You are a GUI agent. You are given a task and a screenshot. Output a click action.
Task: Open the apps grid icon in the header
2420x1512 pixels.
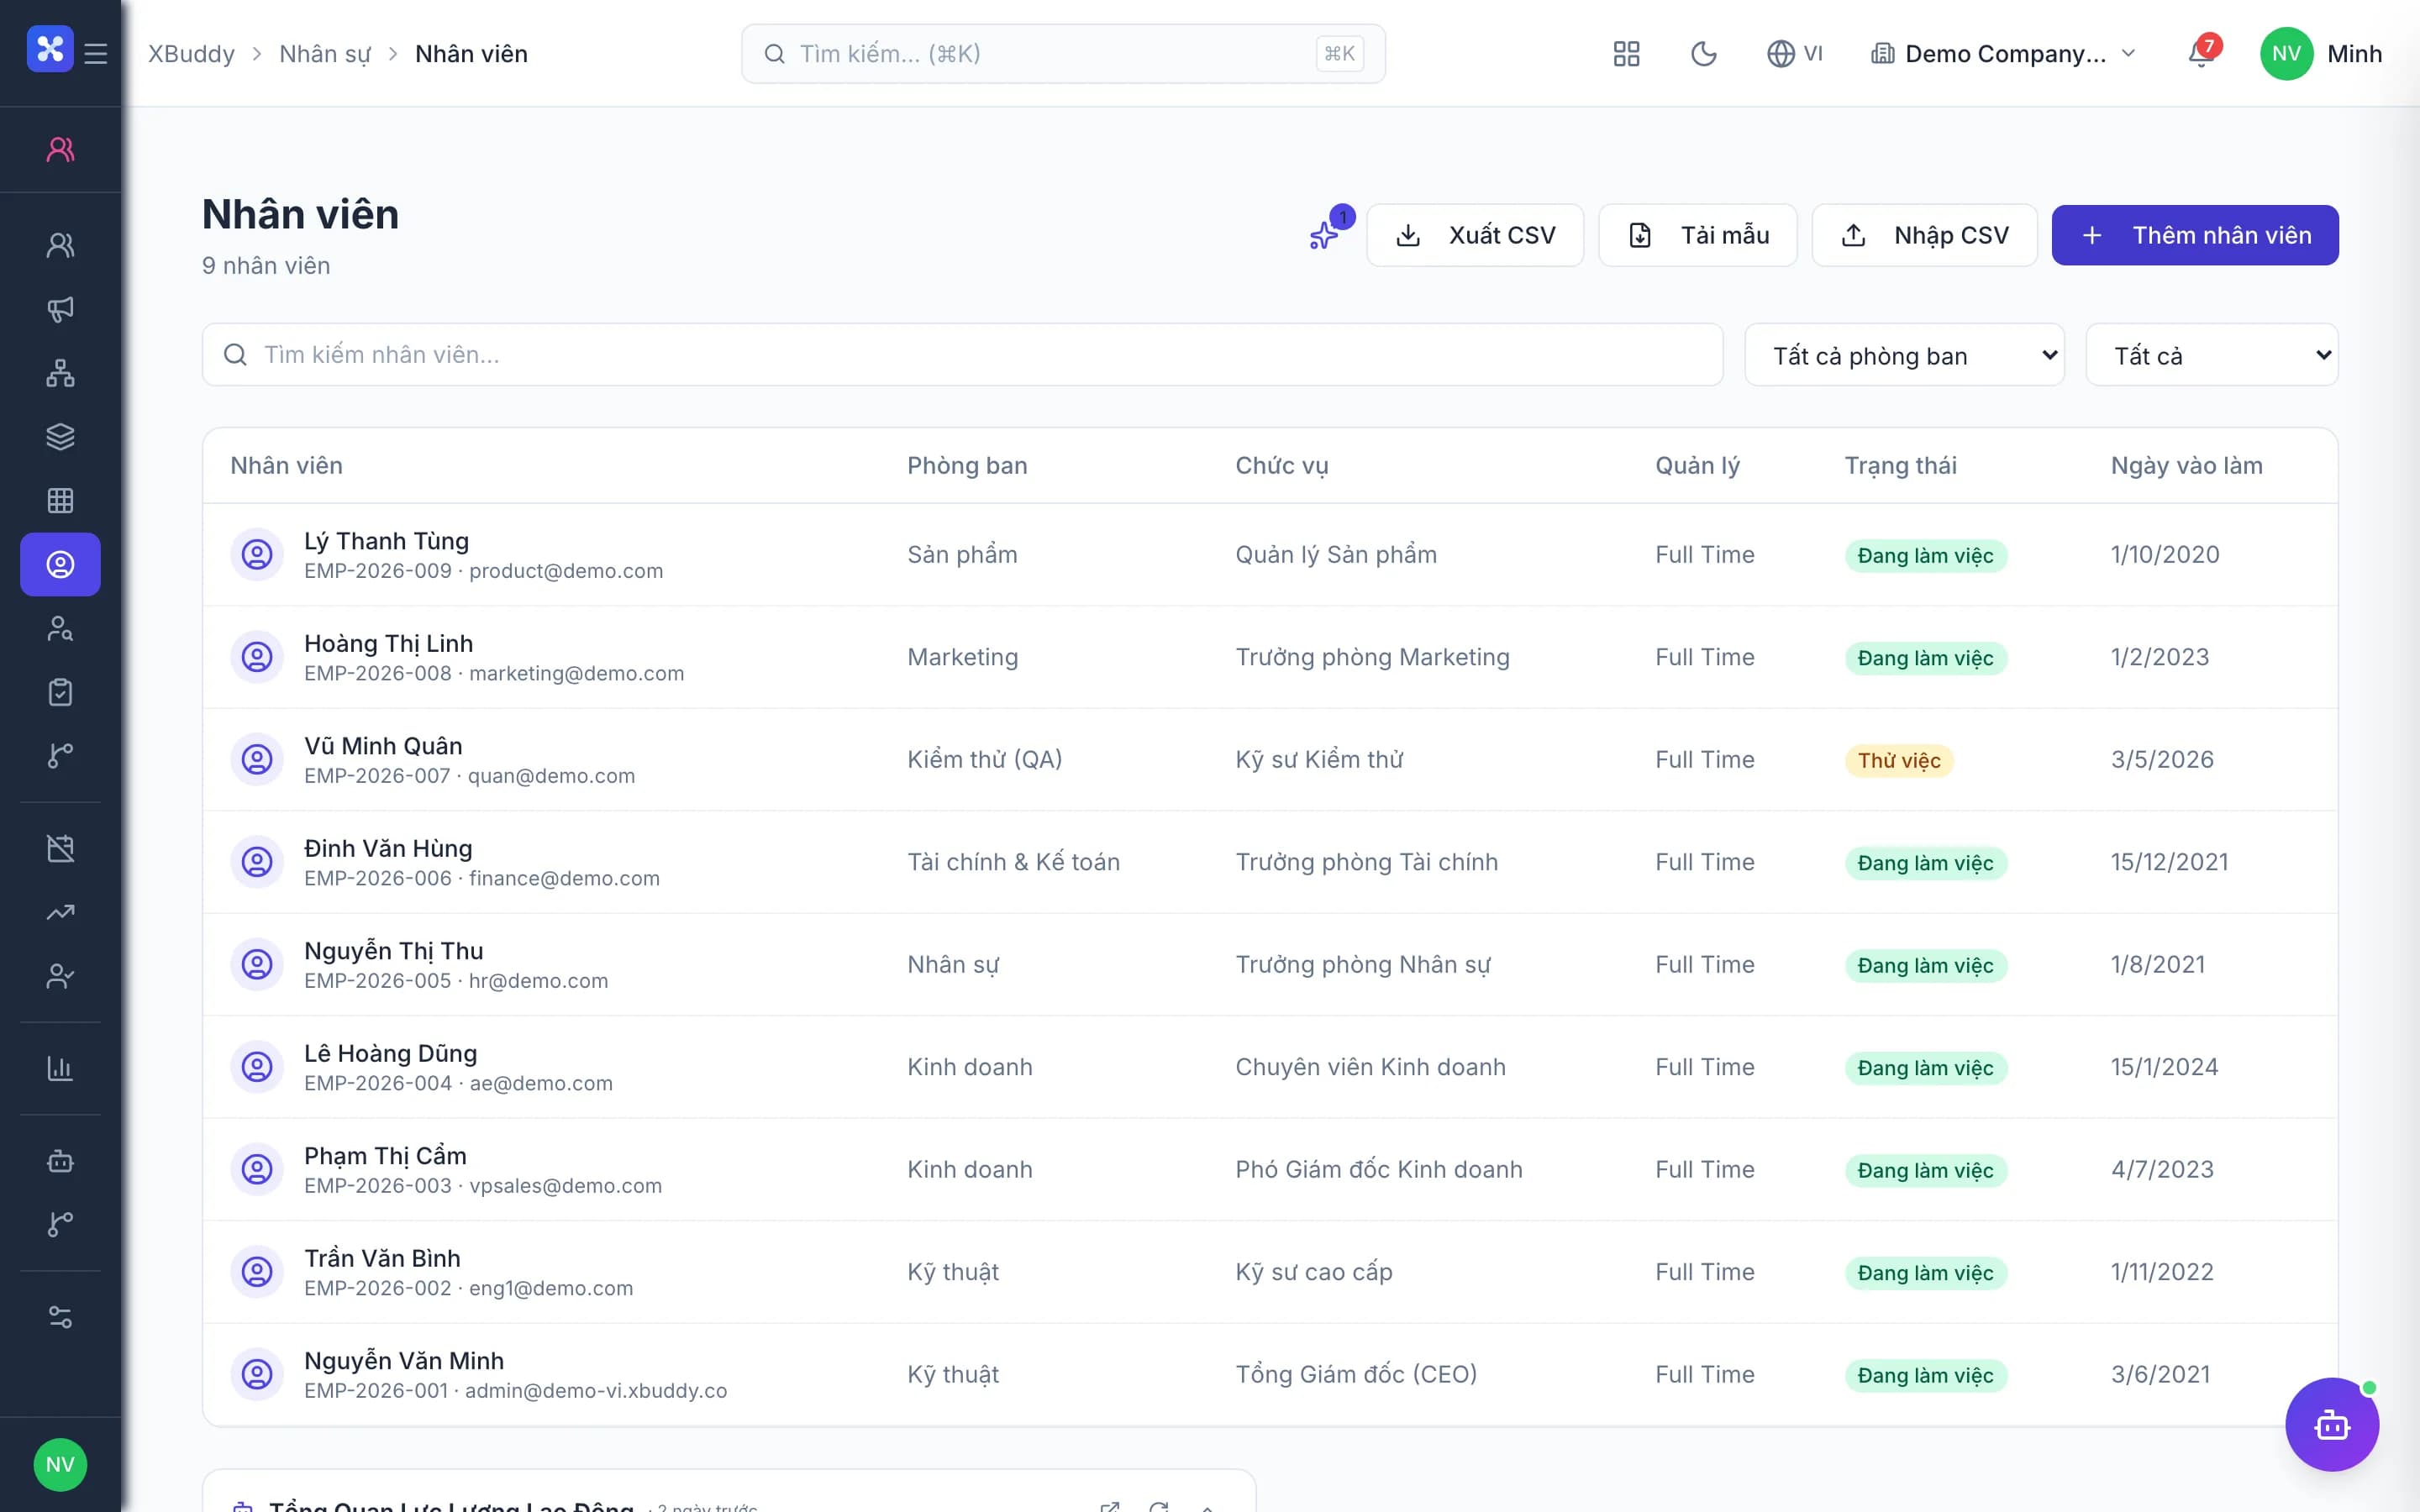point(1626,54)
